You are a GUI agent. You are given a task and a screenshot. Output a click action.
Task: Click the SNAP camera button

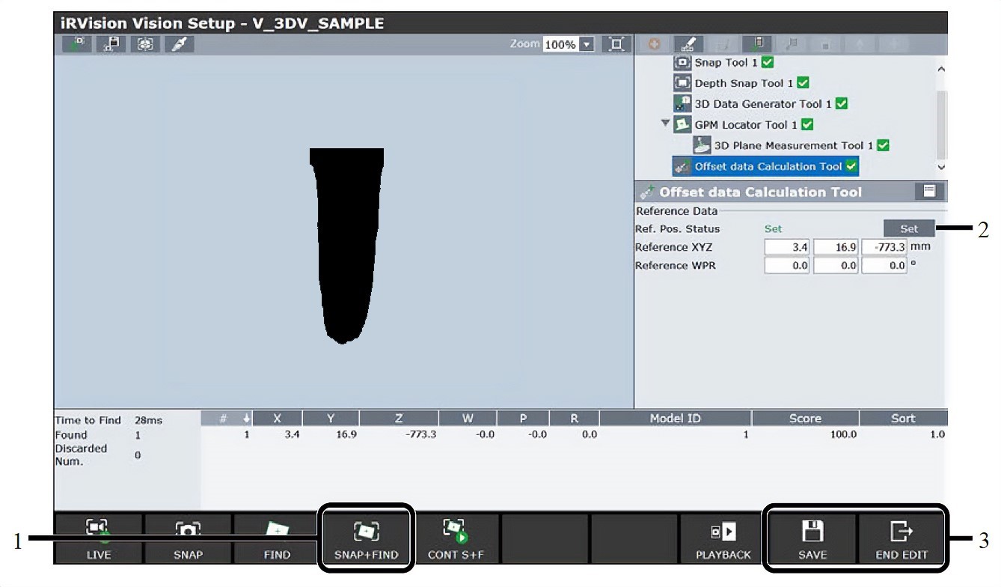(188, 538)
